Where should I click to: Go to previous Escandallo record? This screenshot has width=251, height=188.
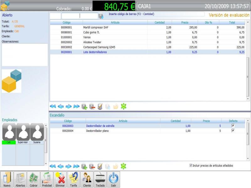pos(61,166)
